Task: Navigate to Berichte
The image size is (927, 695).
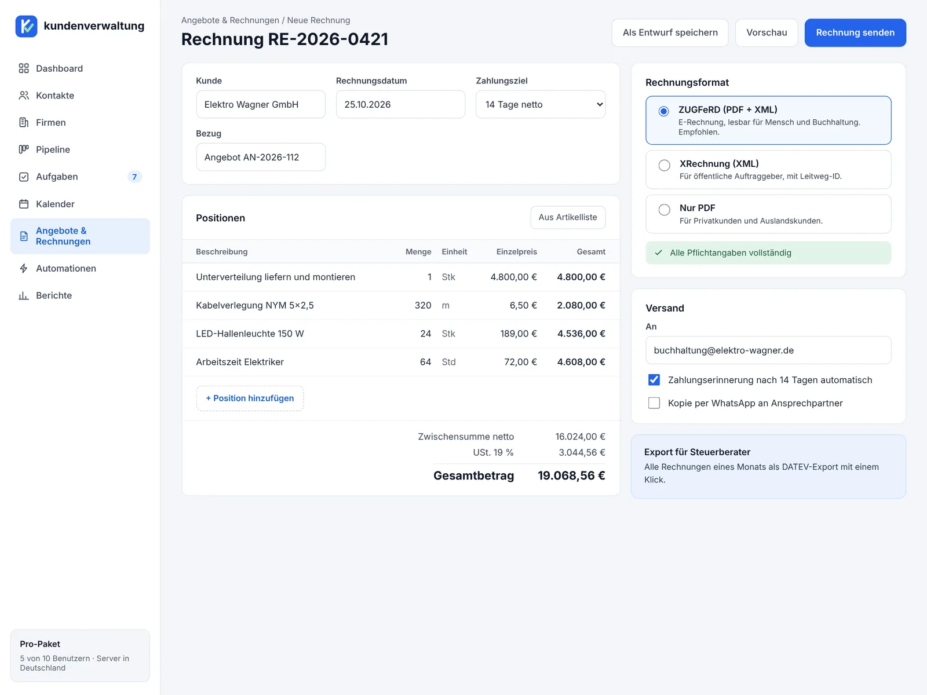Action: pyautogui.click(x=80, y=295)
